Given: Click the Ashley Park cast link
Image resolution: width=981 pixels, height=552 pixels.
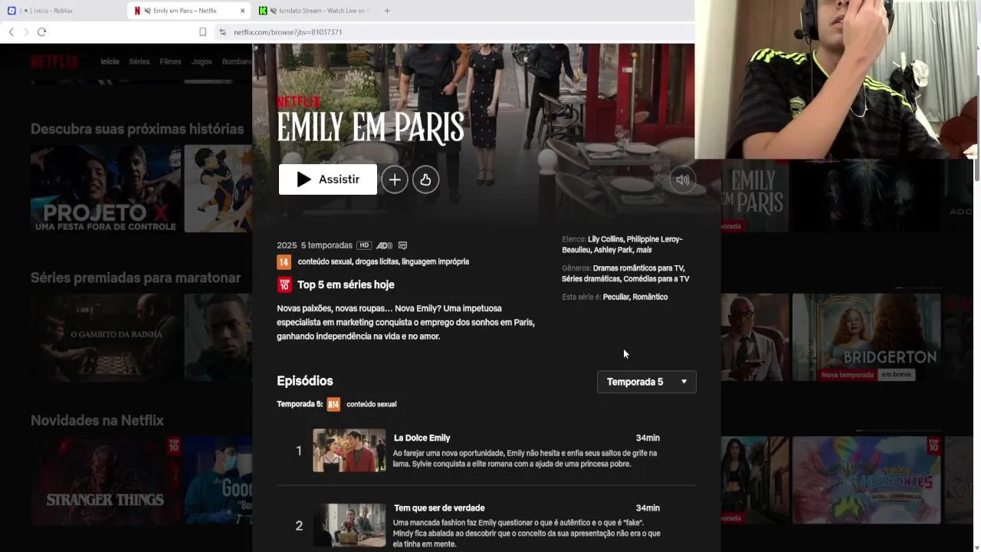Looking at the screenshot, I should click(613, 250).
